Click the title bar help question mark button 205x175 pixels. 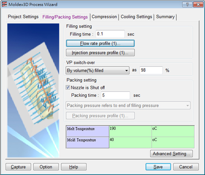(187, 4)
